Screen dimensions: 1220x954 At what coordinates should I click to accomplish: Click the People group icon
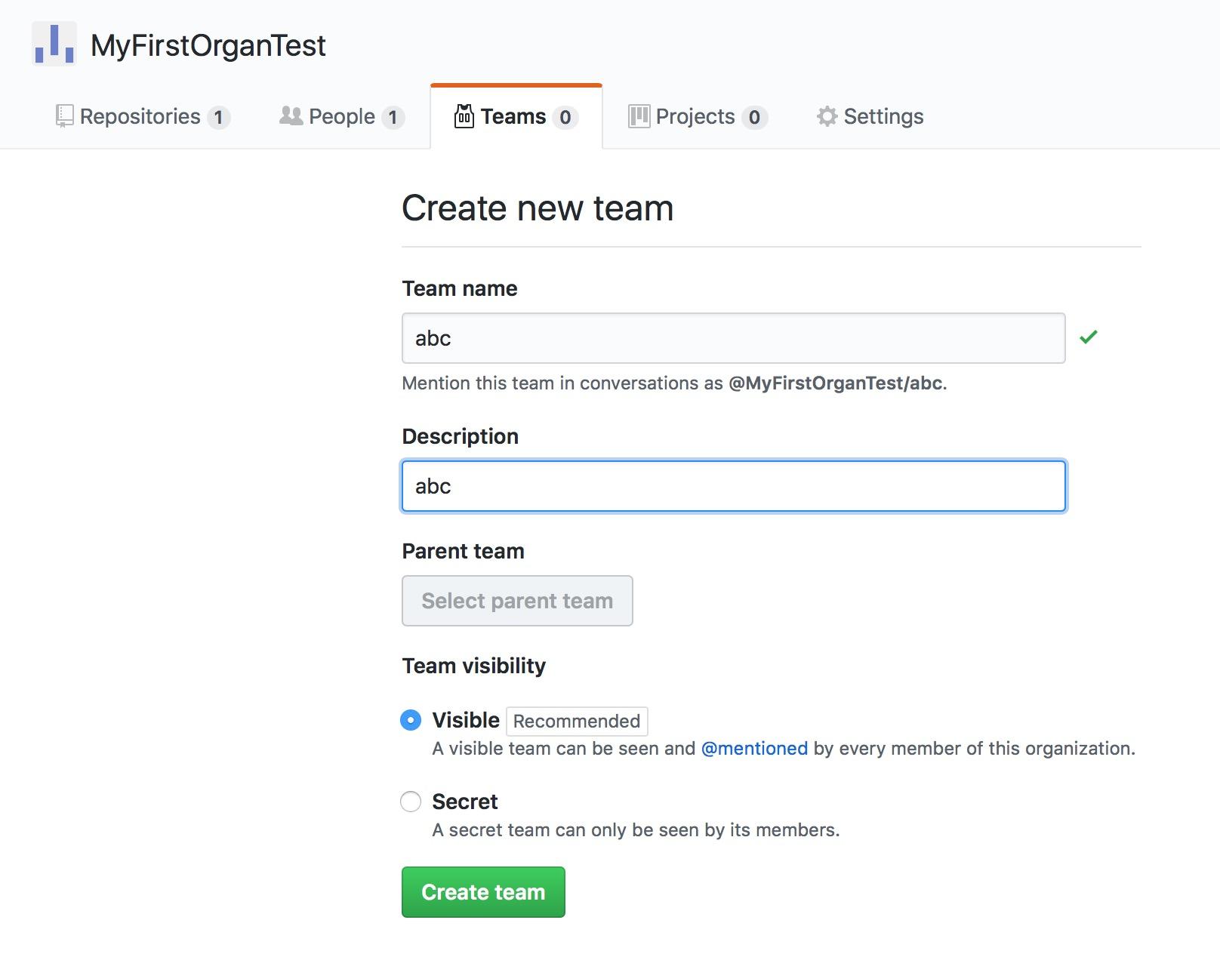click(x=291, y=116)
